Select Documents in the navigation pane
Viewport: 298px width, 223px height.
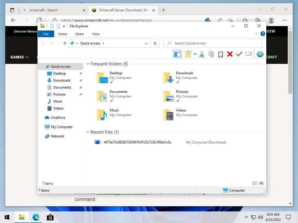coord(62,87)
